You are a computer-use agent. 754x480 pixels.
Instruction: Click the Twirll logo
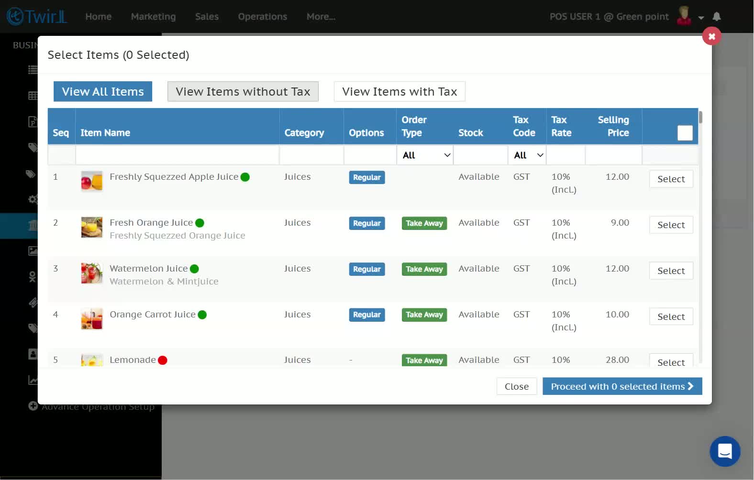[x=37, y=16]
